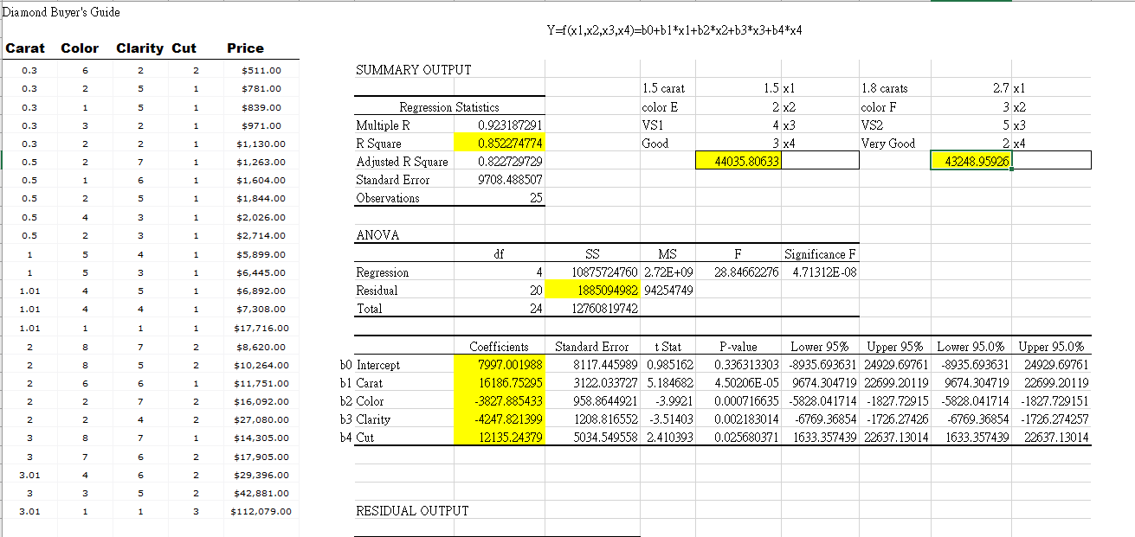This screenshot has width=1135, height=537.
Task: Click the VS2 clarity label cell
Action: pyautogui.click(x=873, y=125)
